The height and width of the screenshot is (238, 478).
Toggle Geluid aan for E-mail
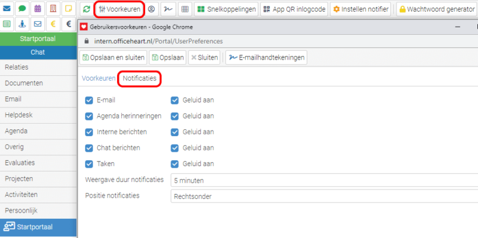tap(175, 100)
